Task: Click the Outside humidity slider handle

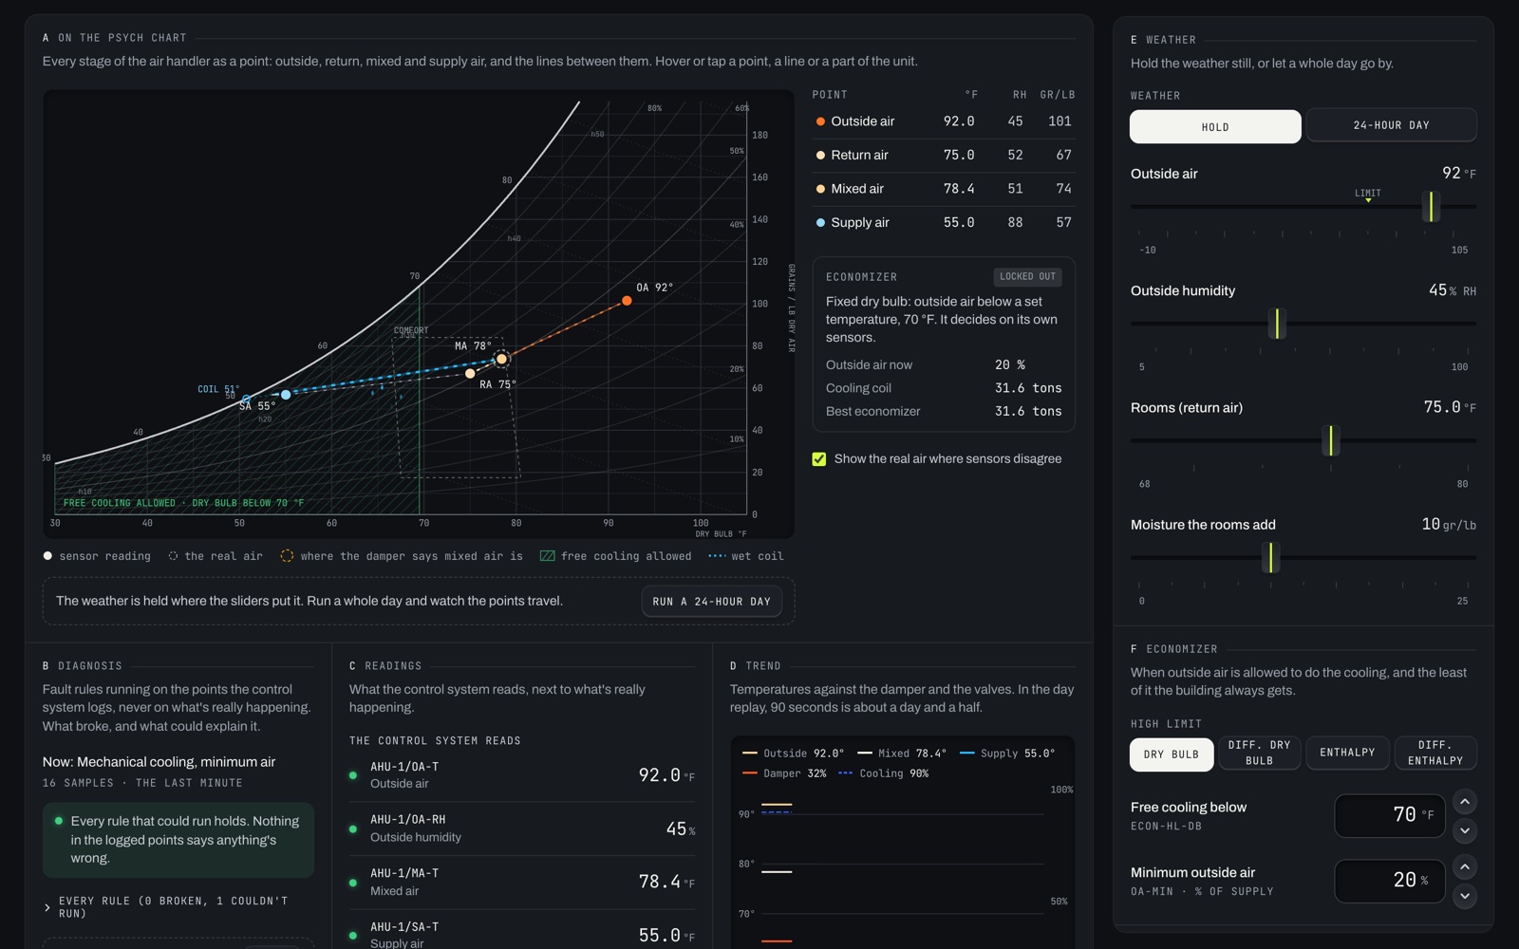Action: click(x=1277, y=324)
